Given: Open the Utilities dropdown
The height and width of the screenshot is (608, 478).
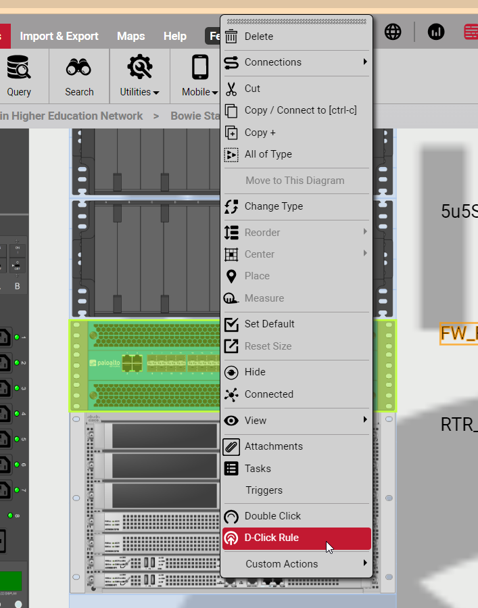Looking at the screenshot, I should [x=139, y=76].
